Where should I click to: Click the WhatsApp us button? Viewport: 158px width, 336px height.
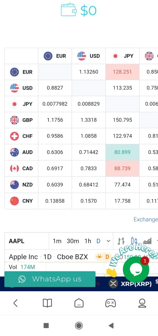point(50,279)
